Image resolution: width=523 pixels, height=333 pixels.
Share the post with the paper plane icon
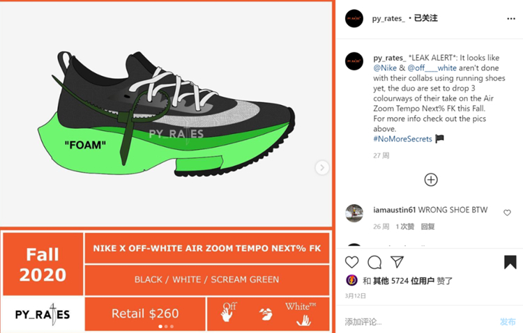tap(397, 262)
